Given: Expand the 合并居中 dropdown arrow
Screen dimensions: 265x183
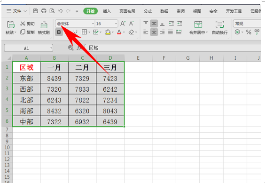Looking at the screenshot, I should 207,32.
